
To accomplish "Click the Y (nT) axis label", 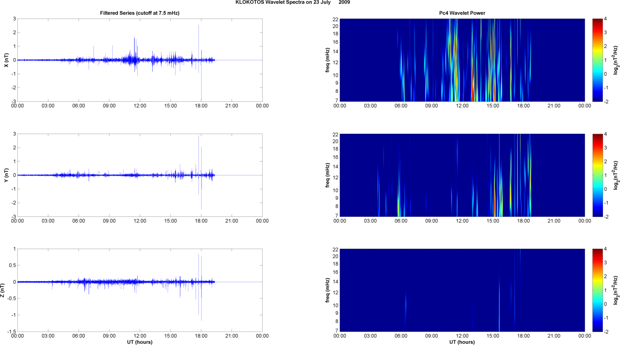I will tap(6, 175).
